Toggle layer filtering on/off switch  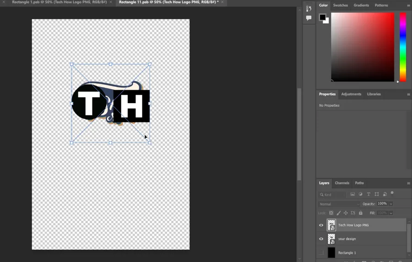coord(392,193)
